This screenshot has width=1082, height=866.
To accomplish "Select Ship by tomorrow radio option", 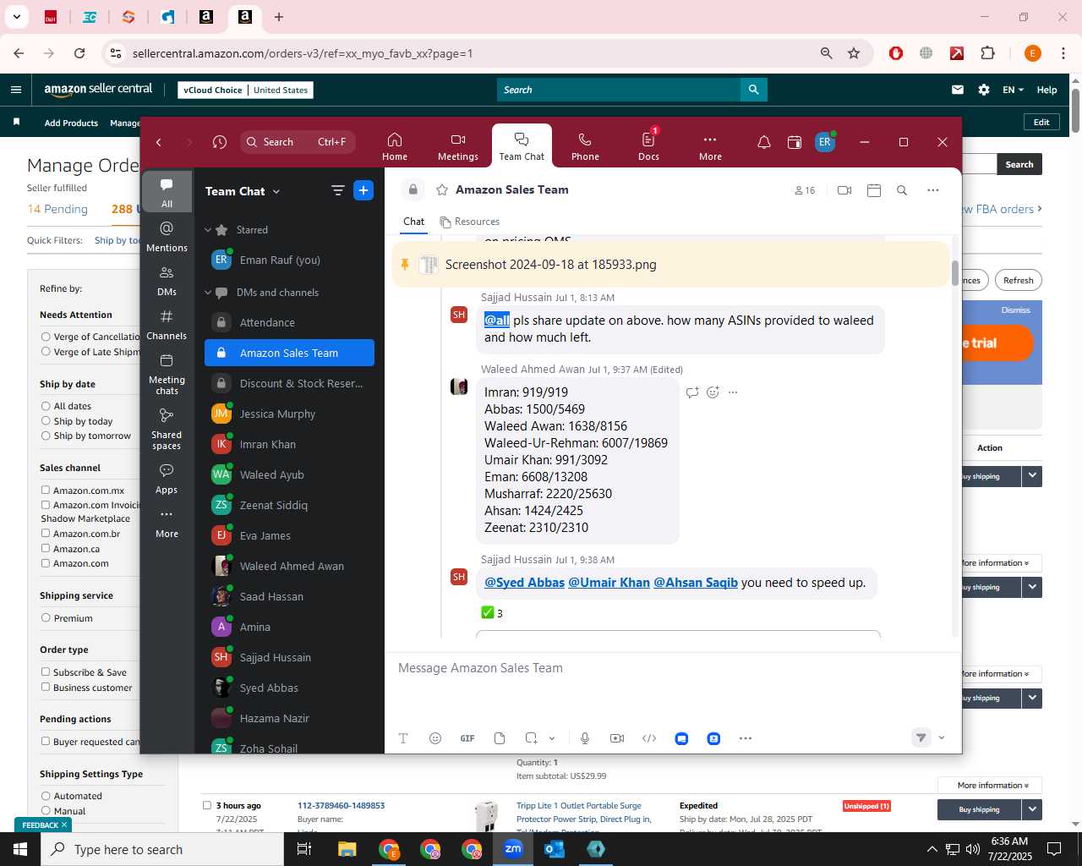I will pos(46,436).
